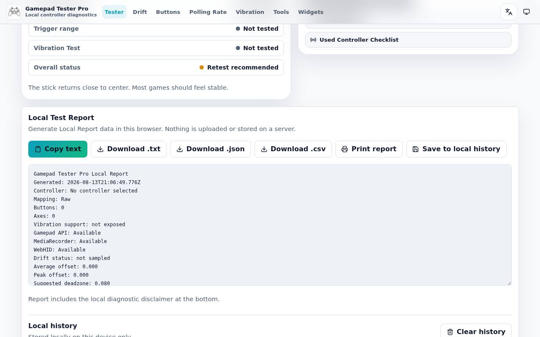Viewport: 540px width, 337px height.
Task: Click the 'Local history' heading
Action: click(53, 326)
